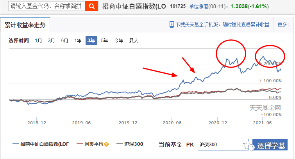
Task: Click the net value 1.3038(-1.61%)
Action: pos(250,6)
